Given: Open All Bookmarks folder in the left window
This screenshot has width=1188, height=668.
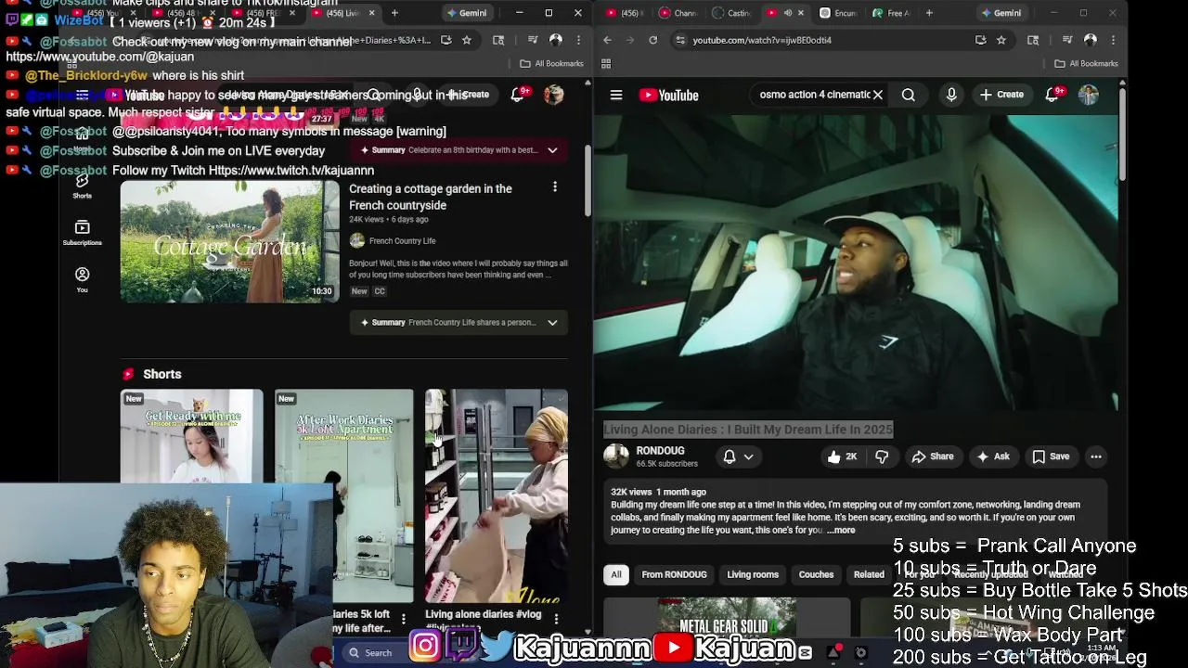Looking at the screenshot, I should pos(551,63).
